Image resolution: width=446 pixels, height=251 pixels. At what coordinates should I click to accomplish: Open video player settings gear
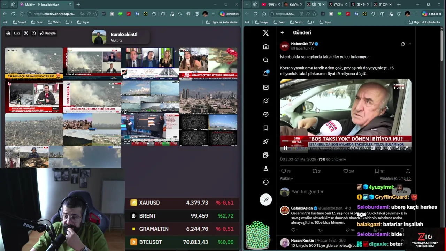[x=390, y=148]
